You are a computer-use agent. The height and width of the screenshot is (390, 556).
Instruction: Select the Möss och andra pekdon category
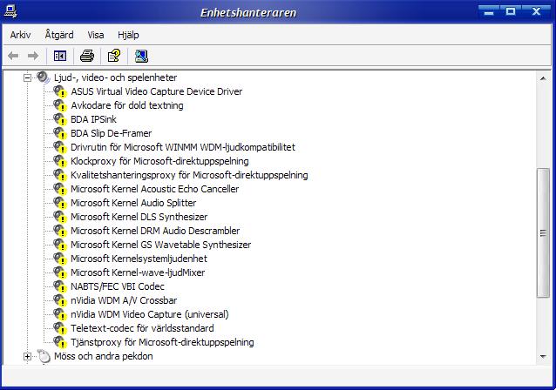[x=103, y=356]
